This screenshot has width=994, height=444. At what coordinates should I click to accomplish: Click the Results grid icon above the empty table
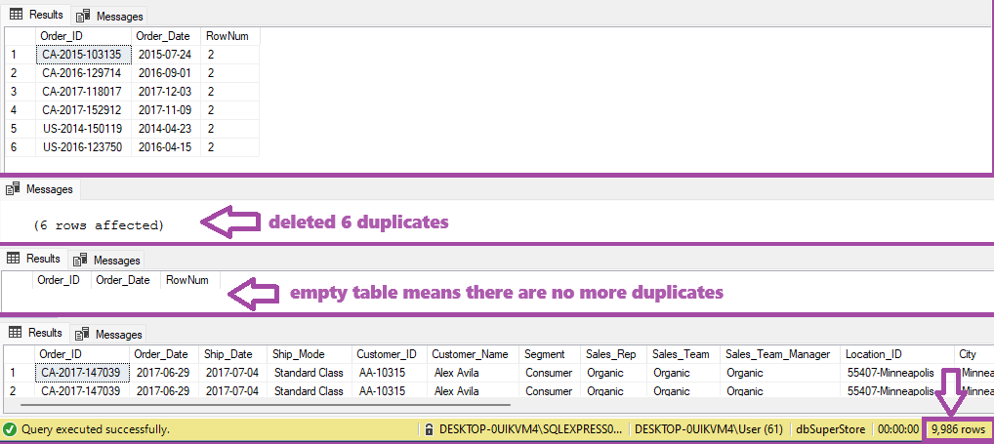point(14,259)
